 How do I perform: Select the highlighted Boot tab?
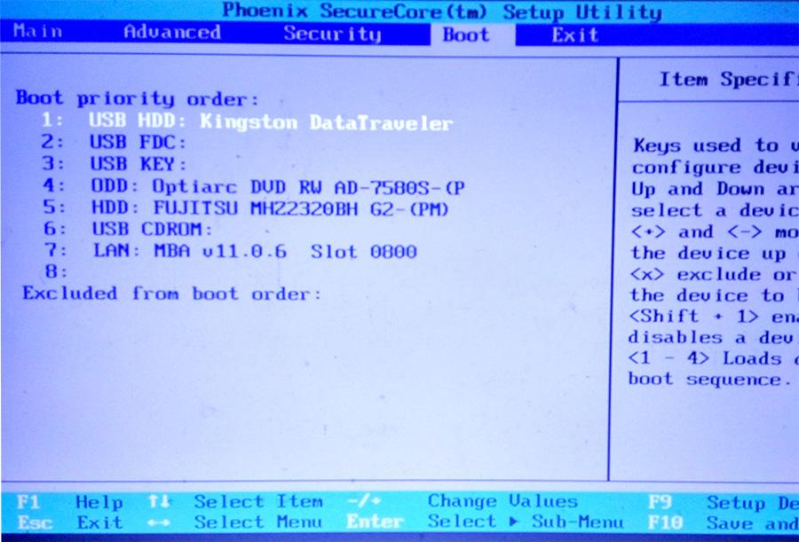466,35
